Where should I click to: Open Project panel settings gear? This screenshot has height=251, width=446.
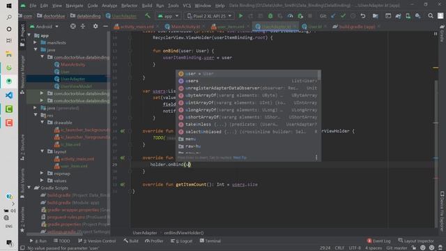tap(95, 26)
